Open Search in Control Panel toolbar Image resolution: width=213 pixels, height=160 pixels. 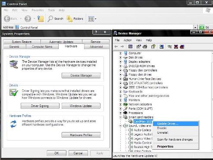tap(56, 18)
